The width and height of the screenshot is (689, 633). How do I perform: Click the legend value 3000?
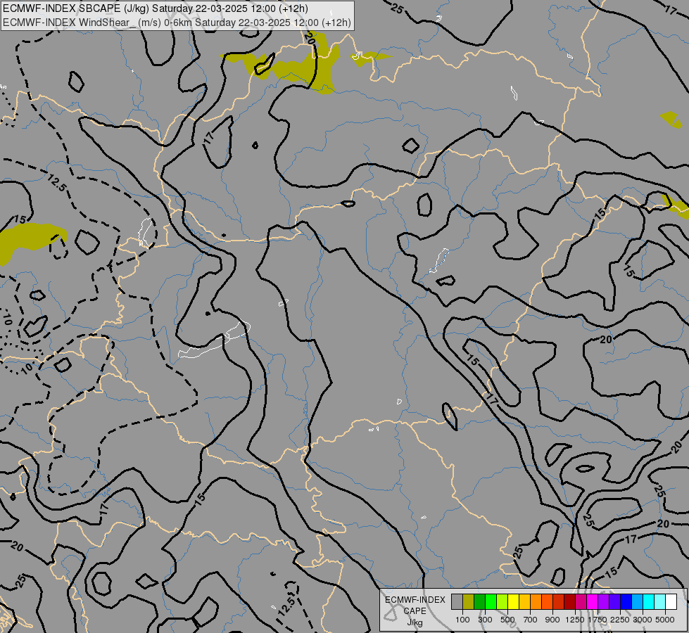pos(643,620)
